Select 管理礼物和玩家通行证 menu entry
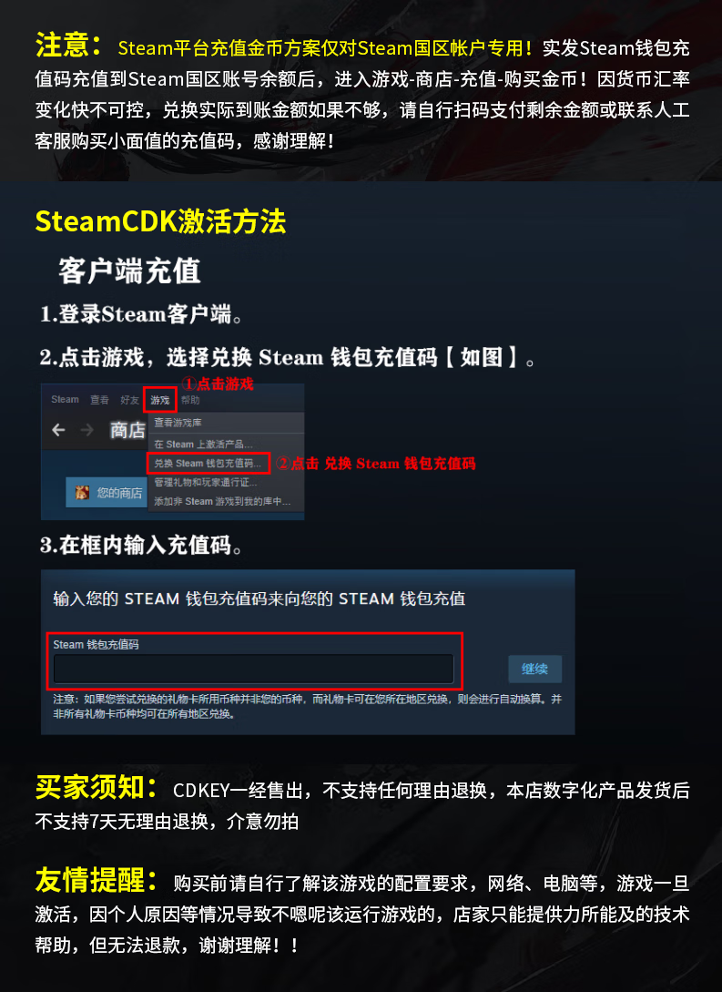This screenshot has width=722, height=992. [x=206, y=482]
